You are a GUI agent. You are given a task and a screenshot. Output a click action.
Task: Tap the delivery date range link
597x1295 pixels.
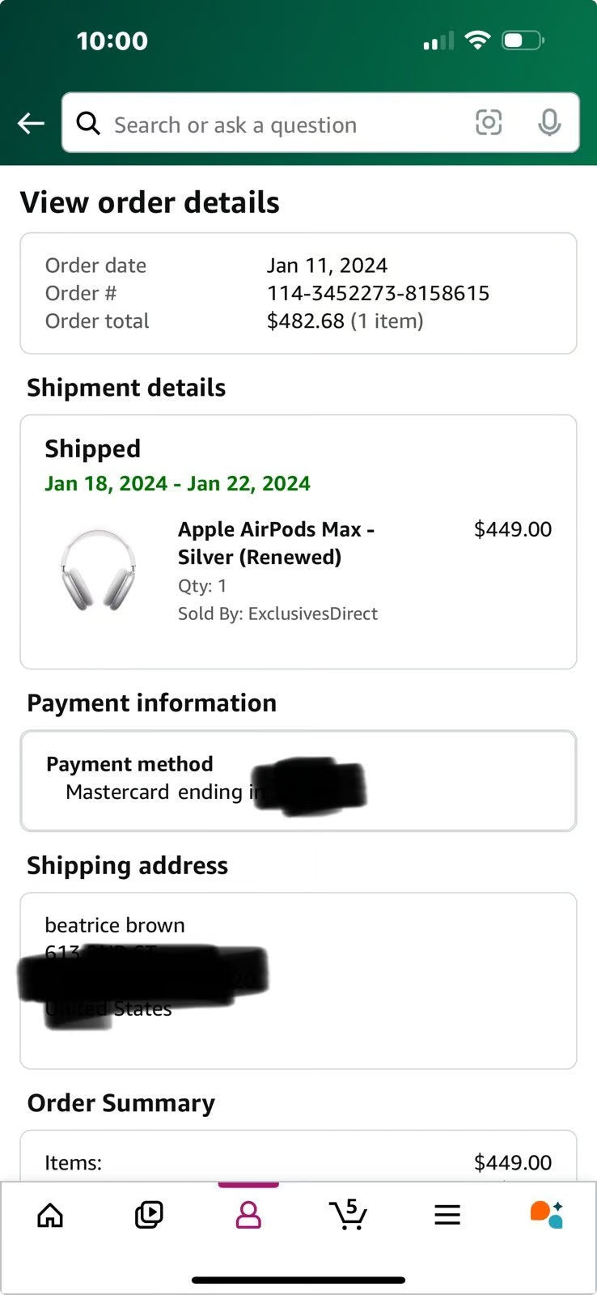coord(176,483)
